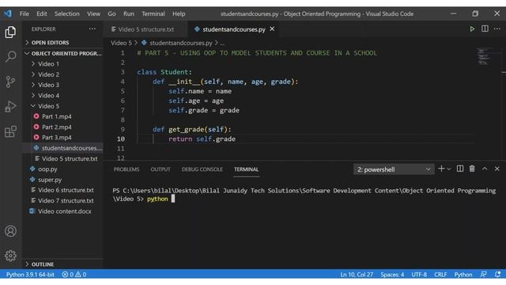Open the Extensions view
Viewport: 506px width, 285px height.
10,131
